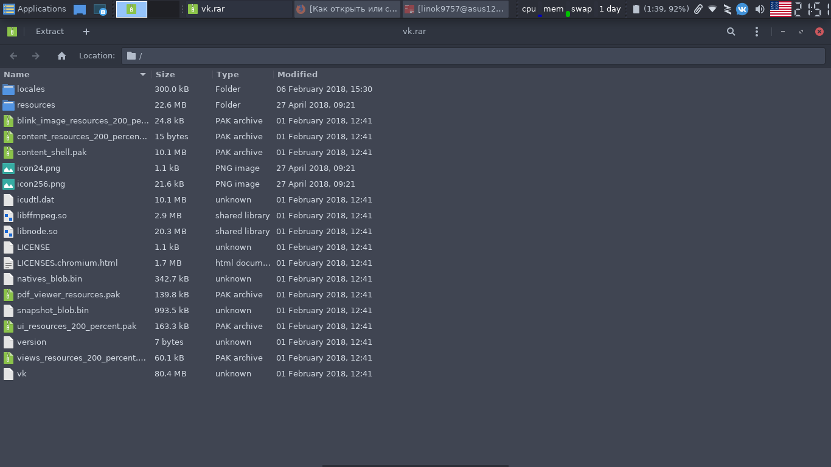Image resolution: width=831 pixels, height=467 pixels.
Task: Go to the home archive root icon
Action: click(61, 56)
